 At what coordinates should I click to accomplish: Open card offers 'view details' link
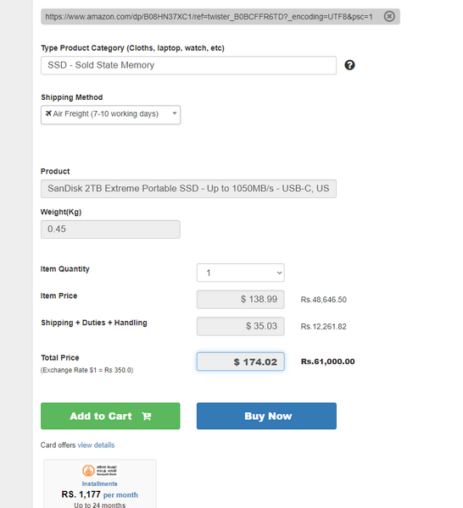pyautogui.click(x=96, y=445)
